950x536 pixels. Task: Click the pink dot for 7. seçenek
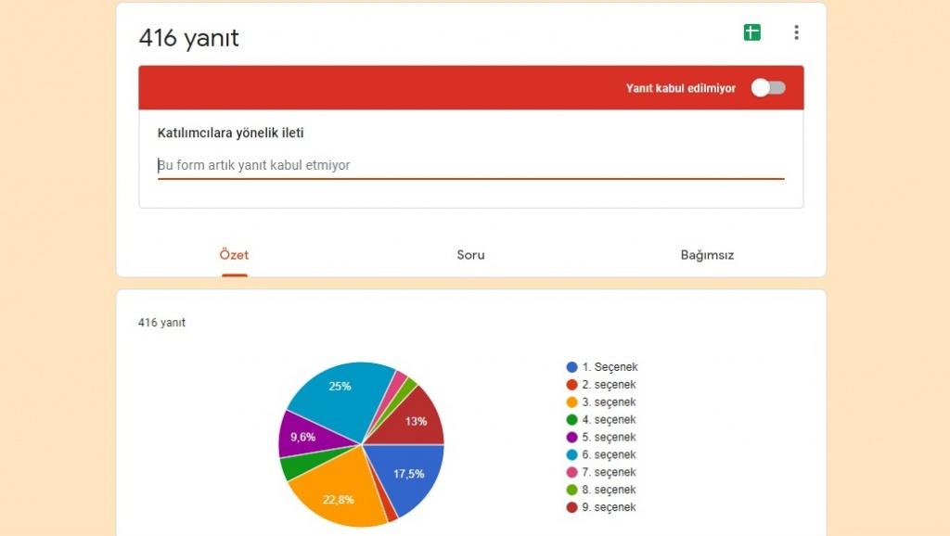(572, 473)
